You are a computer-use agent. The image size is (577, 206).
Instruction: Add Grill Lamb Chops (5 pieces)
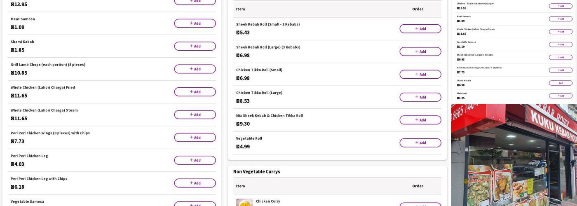[195, 69]
